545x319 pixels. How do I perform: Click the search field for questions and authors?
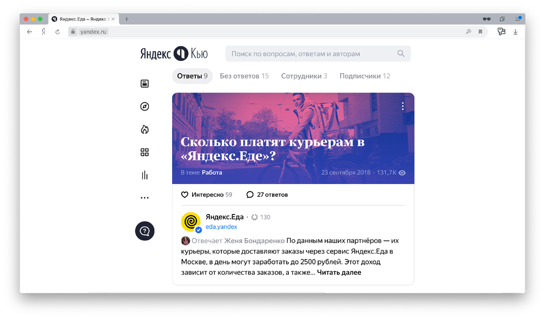[318, 54]
